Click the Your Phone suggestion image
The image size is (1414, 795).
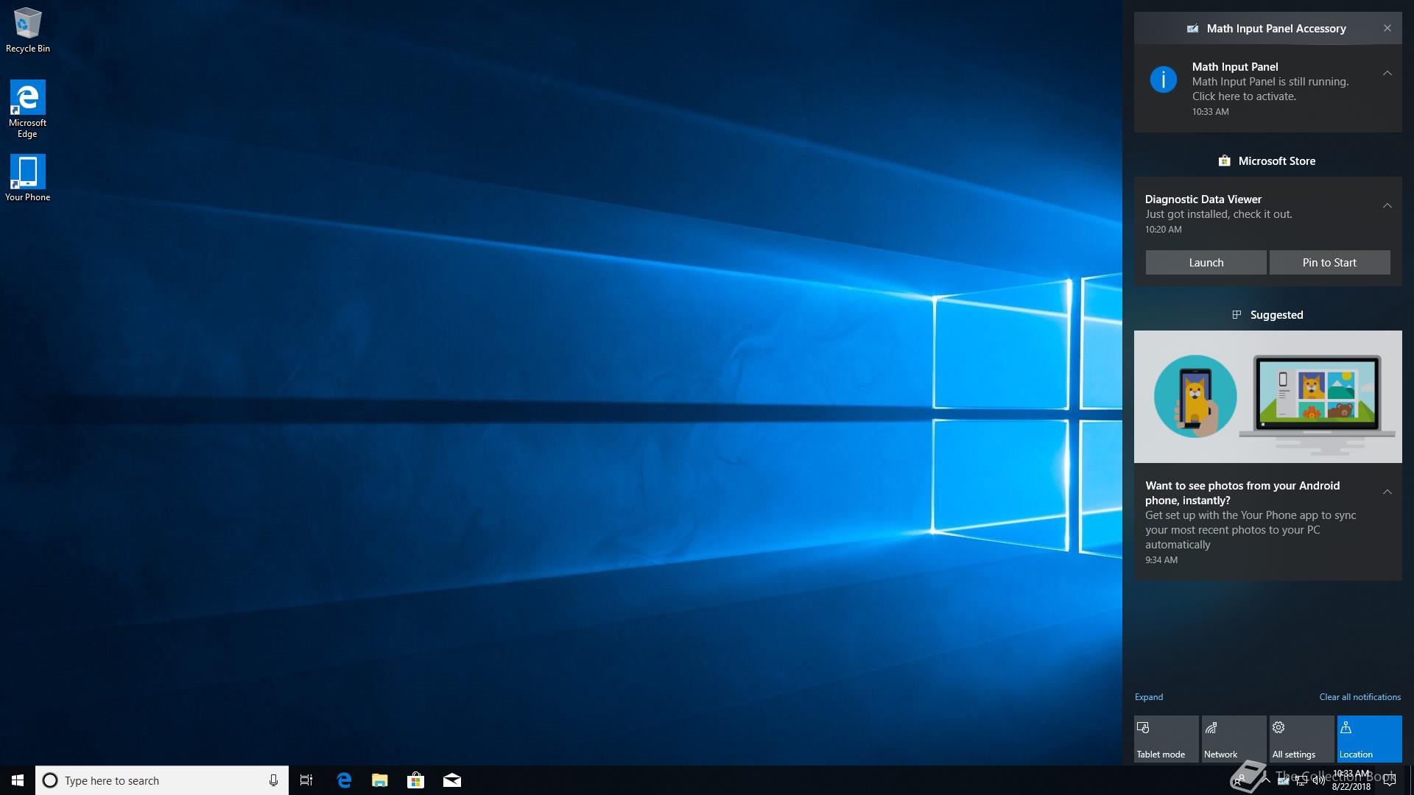[x=1267, y=397]
